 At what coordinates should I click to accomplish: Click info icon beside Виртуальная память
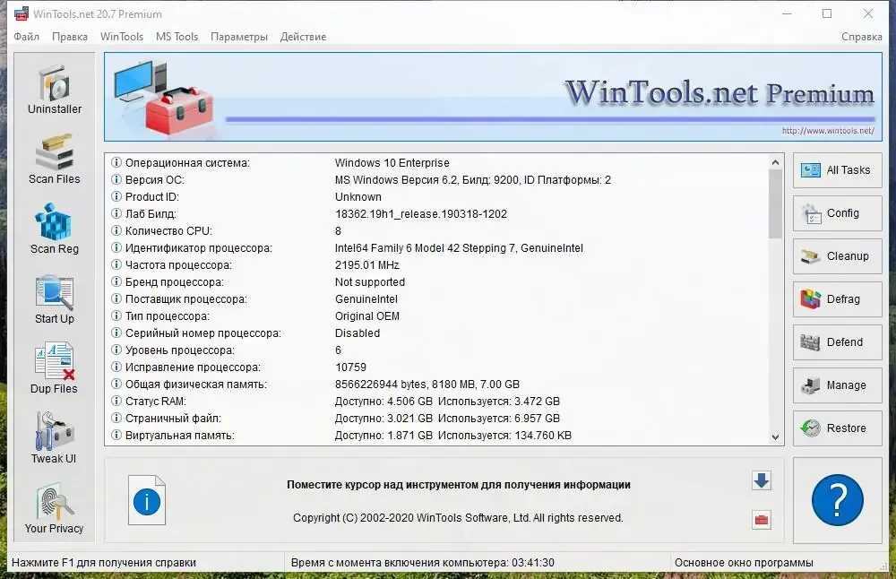(x=116, y=435)
